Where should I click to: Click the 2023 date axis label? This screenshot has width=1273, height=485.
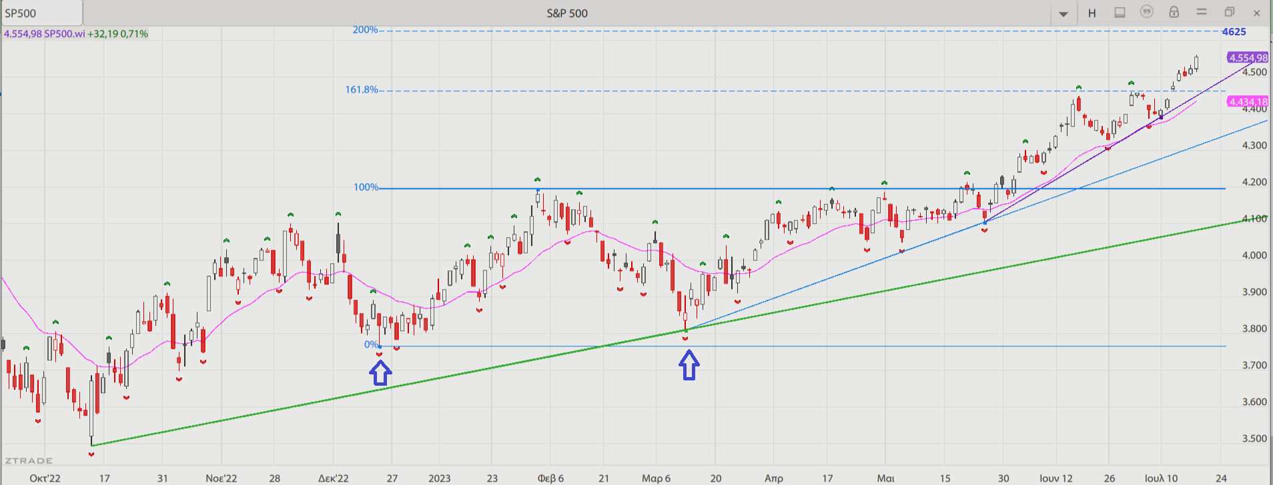click(440, 478)
